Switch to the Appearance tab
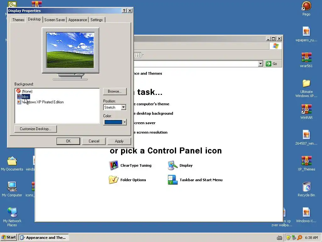Image resolution: width=322 pixels, height=242 pixels. 78,20
